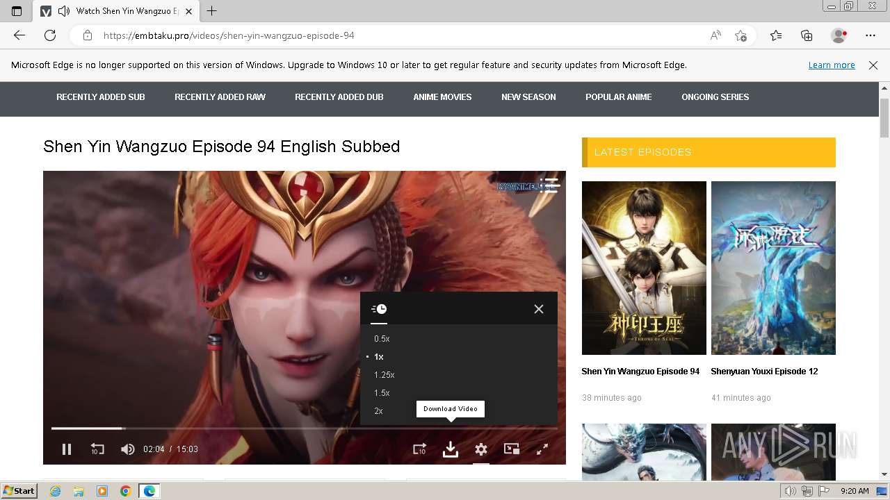Open Popular Anime page
This screenshot has height=500, width=890.
point(619,97)
